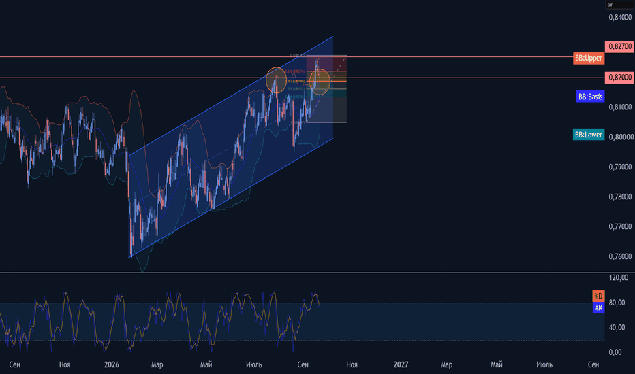635x374 pixels.
Task: Click the 2027 label on time axis
Action: (x=401, y=364)
